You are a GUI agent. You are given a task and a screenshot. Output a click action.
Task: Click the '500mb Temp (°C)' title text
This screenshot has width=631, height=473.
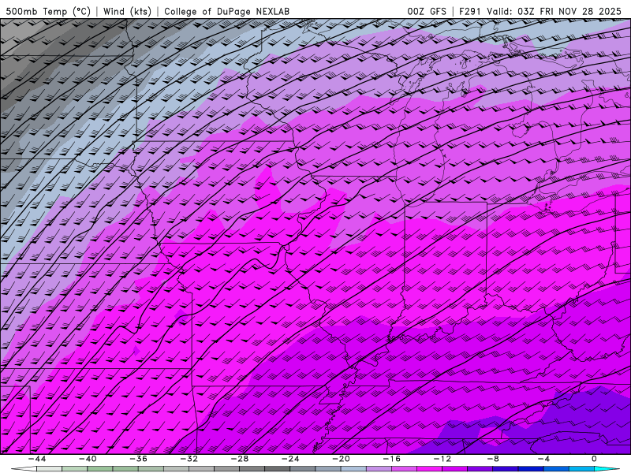pyautogui.click(x=48, y=11)
